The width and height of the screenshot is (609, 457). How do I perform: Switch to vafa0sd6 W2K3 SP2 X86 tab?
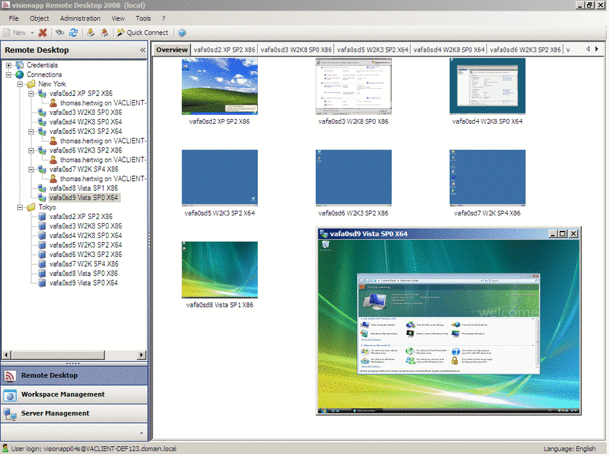coord(525,50)
